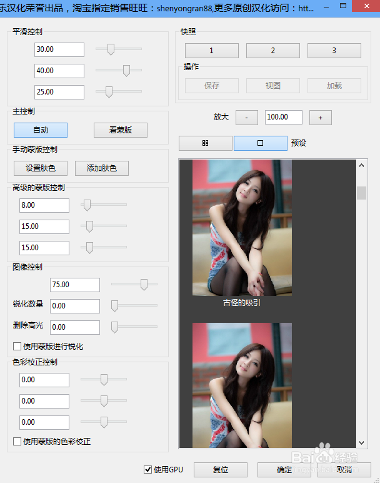The width and height of the screenshot is (380, 483).
Task: Click the 75.00 image control field
Action: (x=75, y=285)
